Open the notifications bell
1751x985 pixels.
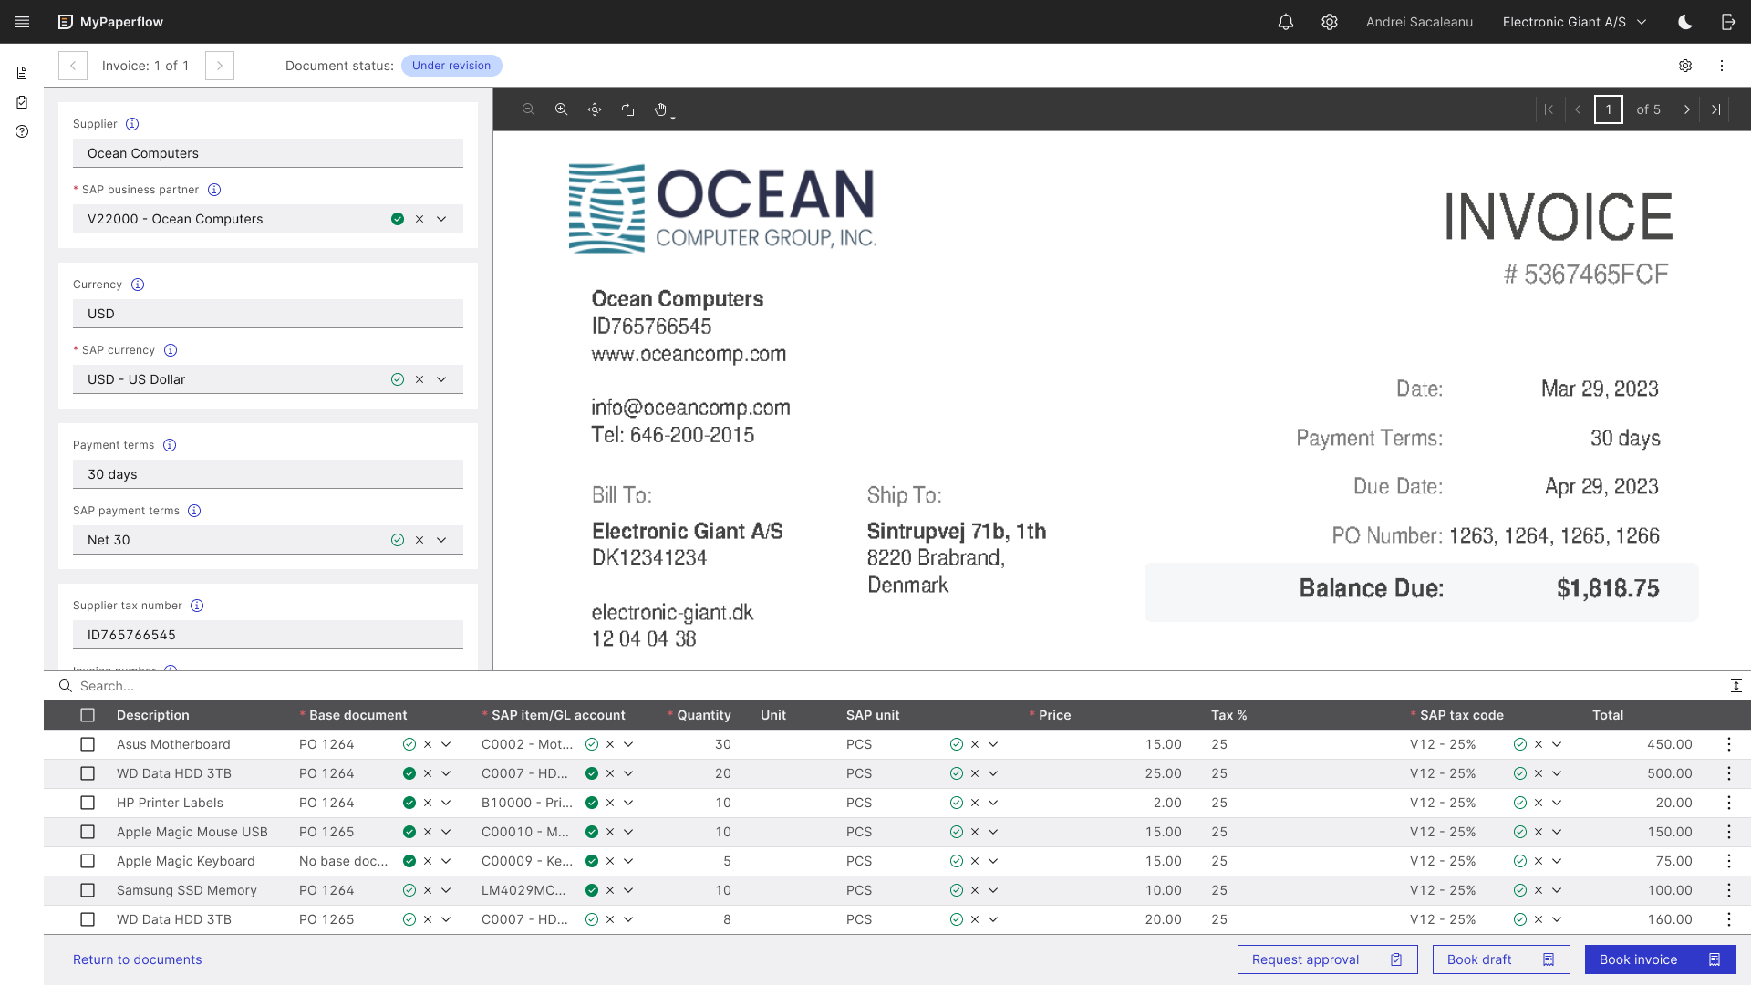pos(1286,22)
